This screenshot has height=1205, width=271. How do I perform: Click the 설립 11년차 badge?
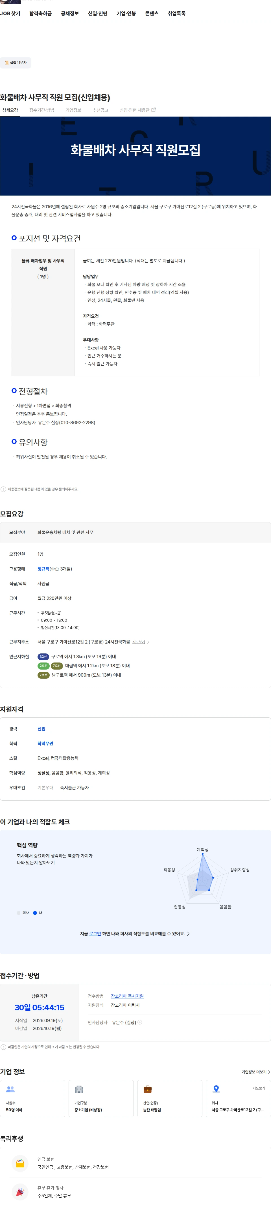pos(16,63)
